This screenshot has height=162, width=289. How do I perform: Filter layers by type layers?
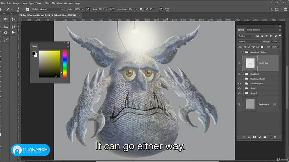tap(266, 36)
